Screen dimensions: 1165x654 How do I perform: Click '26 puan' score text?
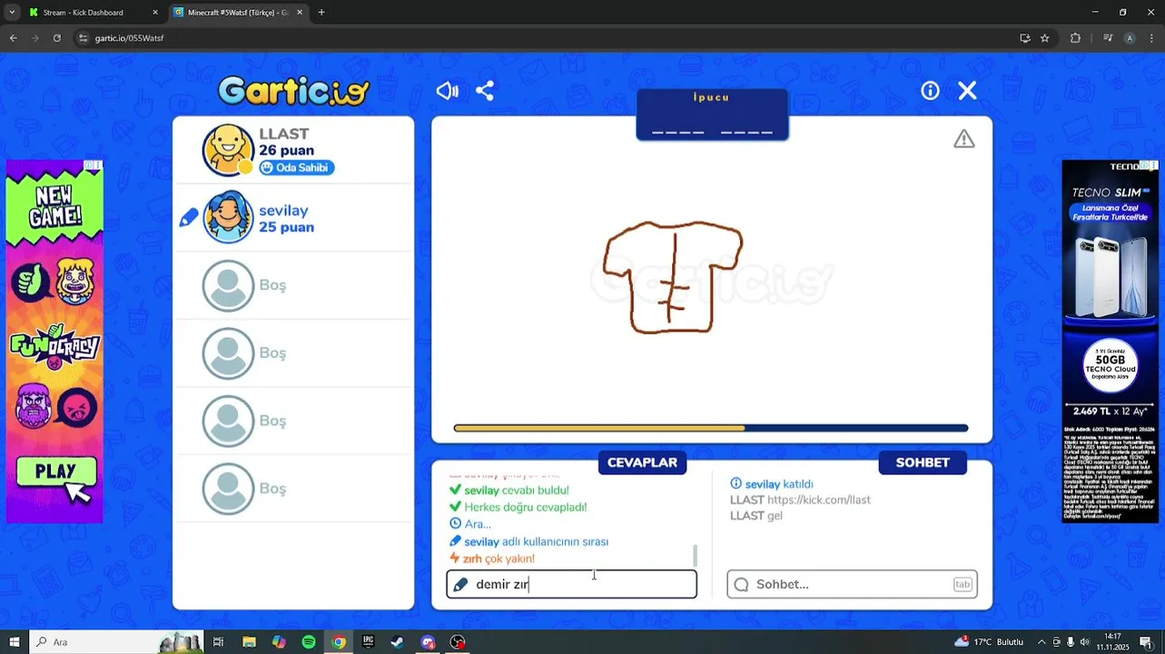pyautogui.click(x=286, y=151)
